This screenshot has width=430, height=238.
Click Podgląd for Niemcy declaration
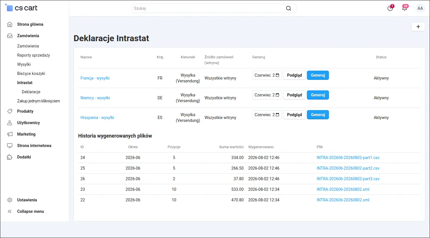295,95
